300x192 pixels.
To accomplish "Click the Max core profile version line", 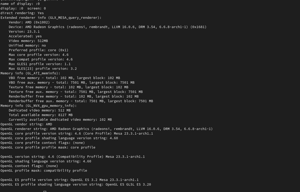I will click(38, 55).
